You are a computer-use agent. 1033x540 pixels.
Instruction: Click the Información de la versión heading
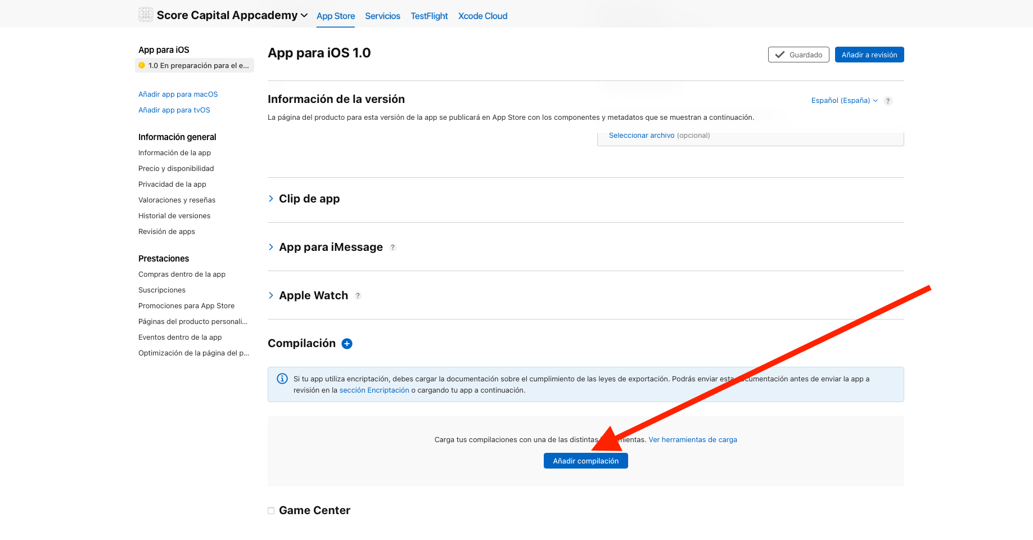336,99
